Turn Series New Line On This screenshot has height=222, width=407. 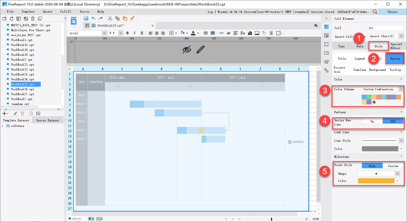(372, 121)
